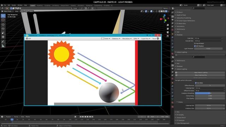
Task: Tick the High Bitdepth checkbox
Action: 195,43
